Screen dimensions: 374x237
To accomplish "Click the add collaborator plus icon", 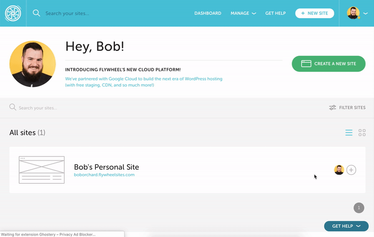I will [x=351, y=170].
